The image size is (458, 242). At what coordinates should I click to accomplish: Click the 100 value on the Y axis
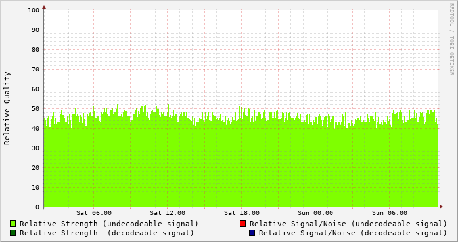click(x=34, y=10)
